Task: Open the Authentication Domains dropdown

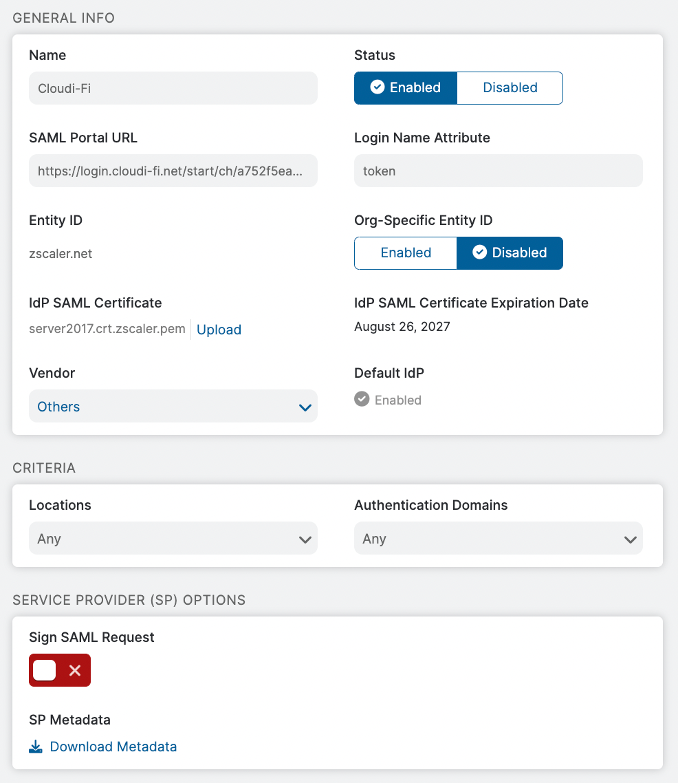Action: [499, 538]
